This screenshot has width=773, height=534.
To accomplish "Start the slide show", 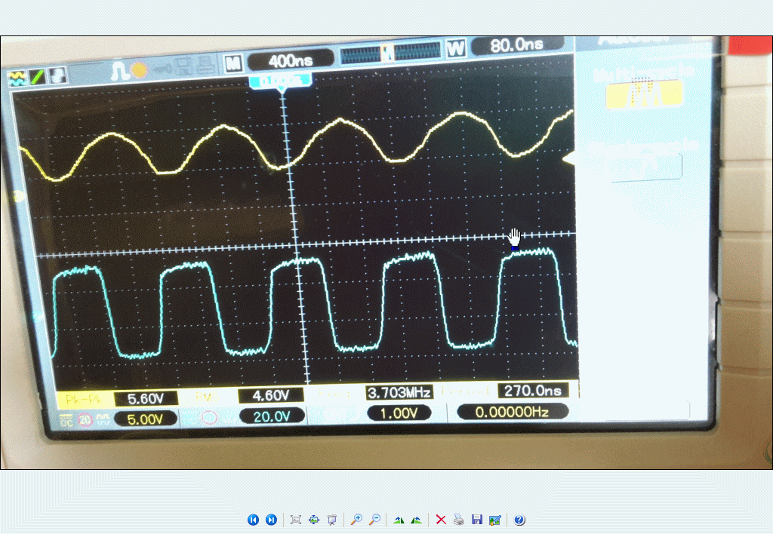I will click(x=331, y=520).
